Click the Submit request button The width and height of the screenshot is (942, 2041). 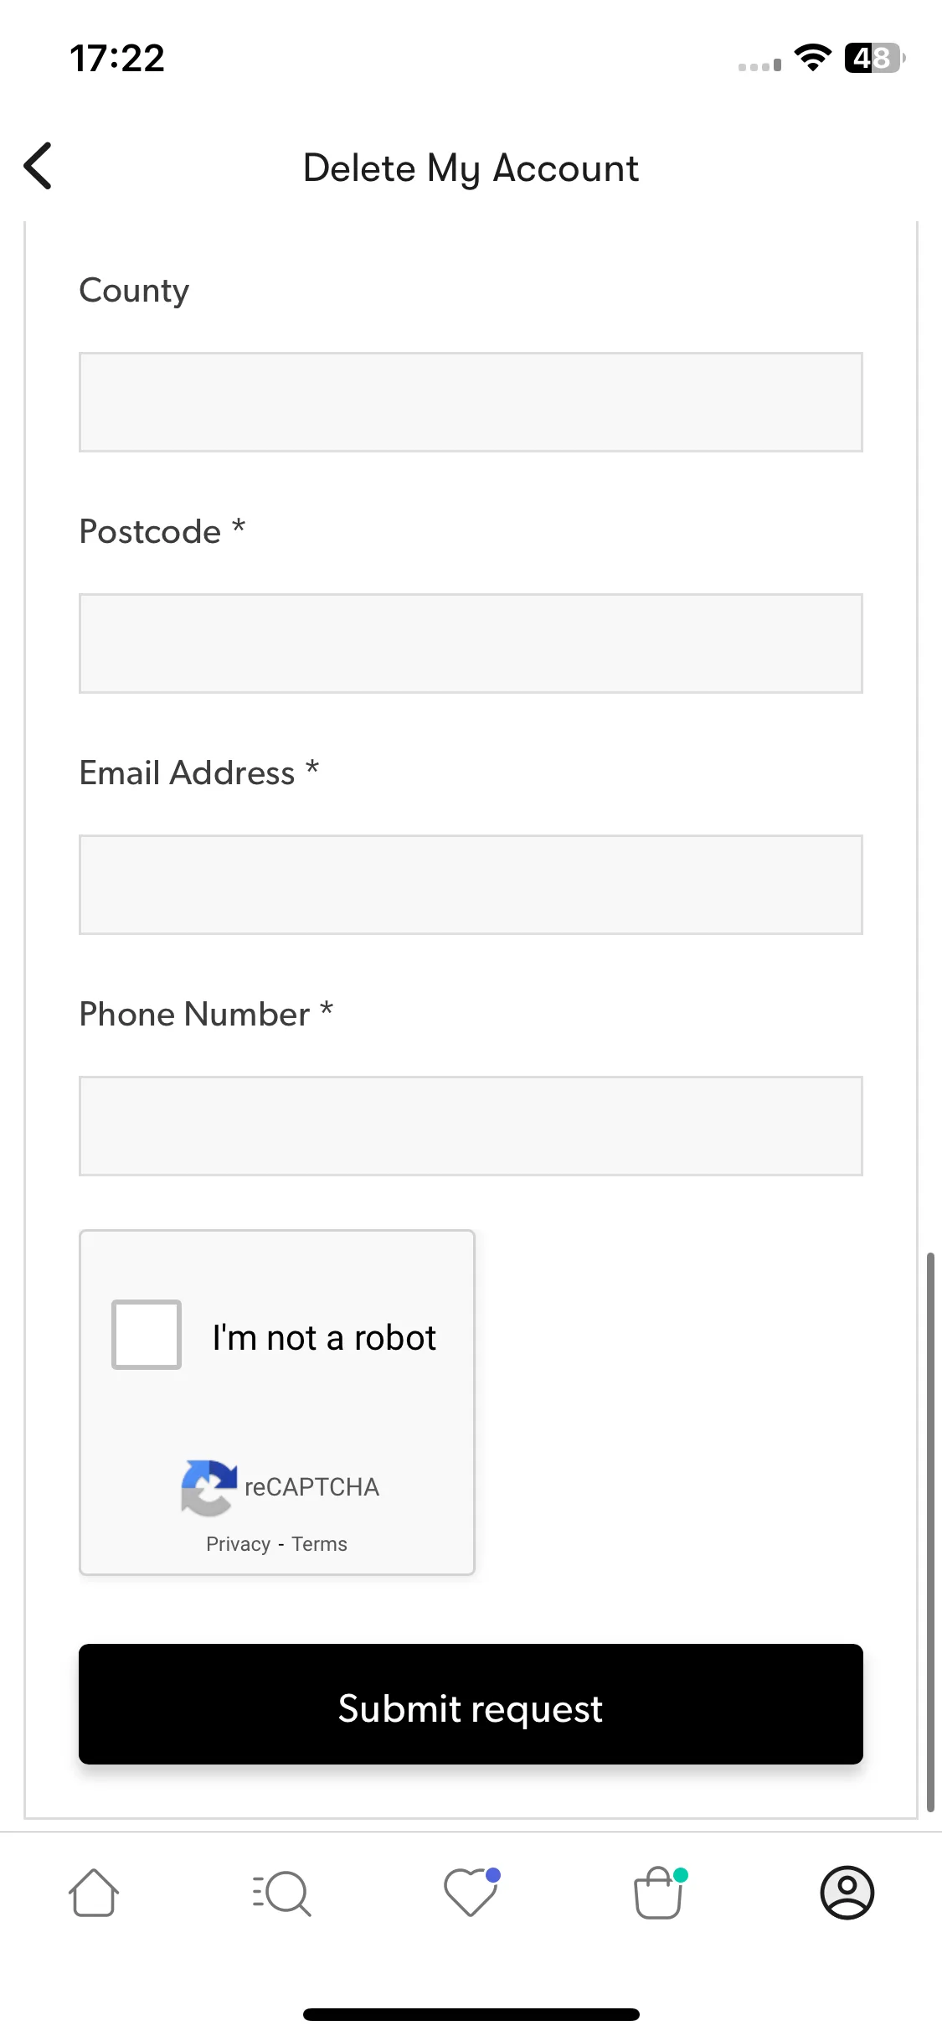click(471, 1704)
